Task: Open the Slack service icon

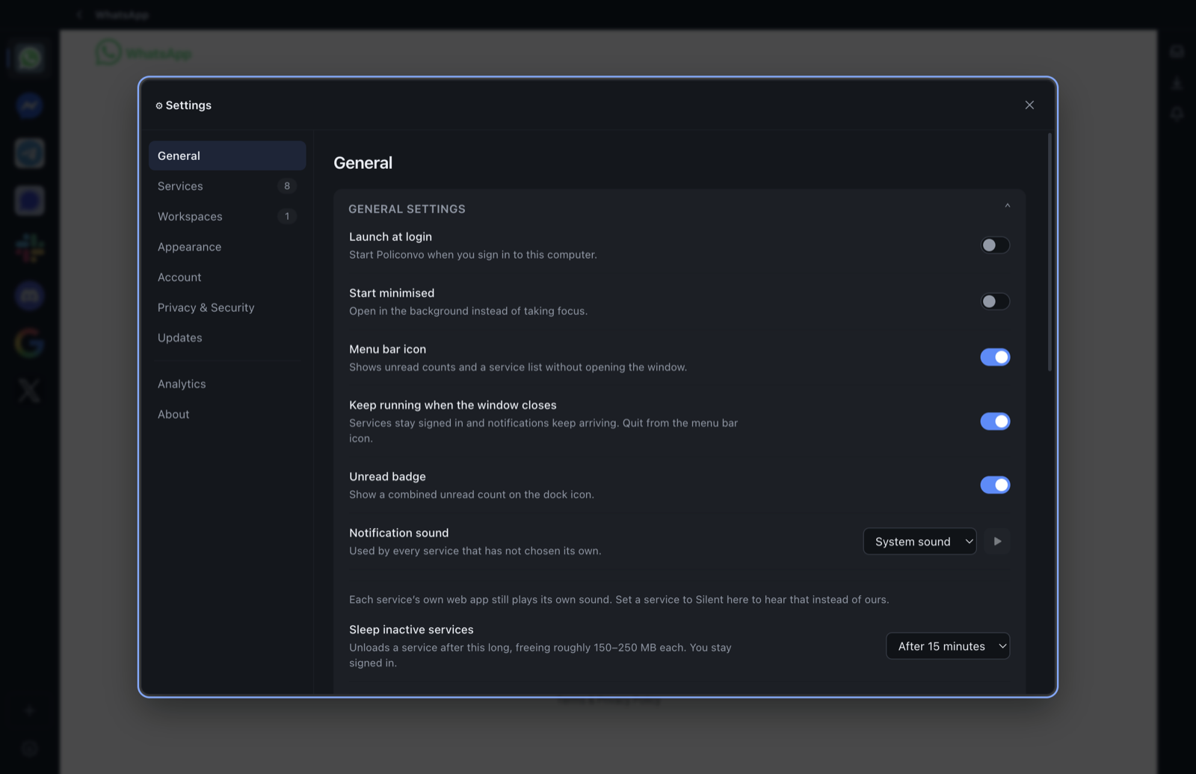Action: pos(30,248)
